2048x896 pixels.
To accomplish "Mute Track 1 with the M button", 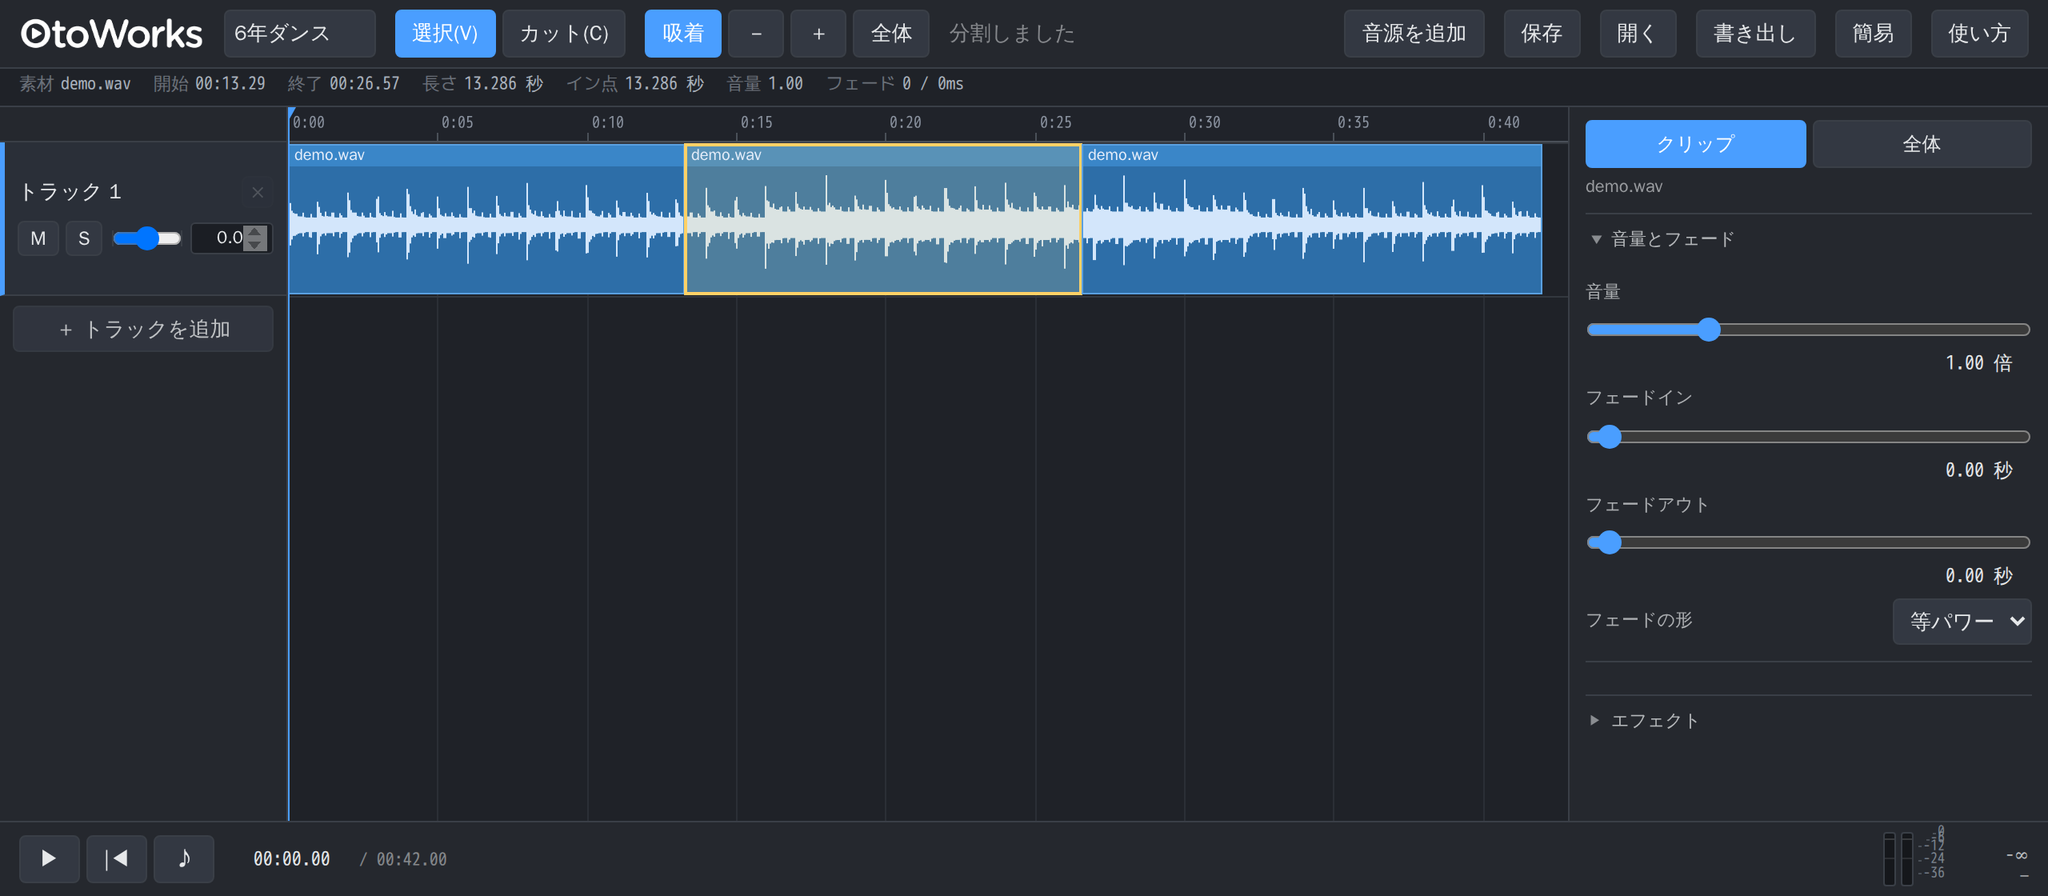I will pos(38,238).
